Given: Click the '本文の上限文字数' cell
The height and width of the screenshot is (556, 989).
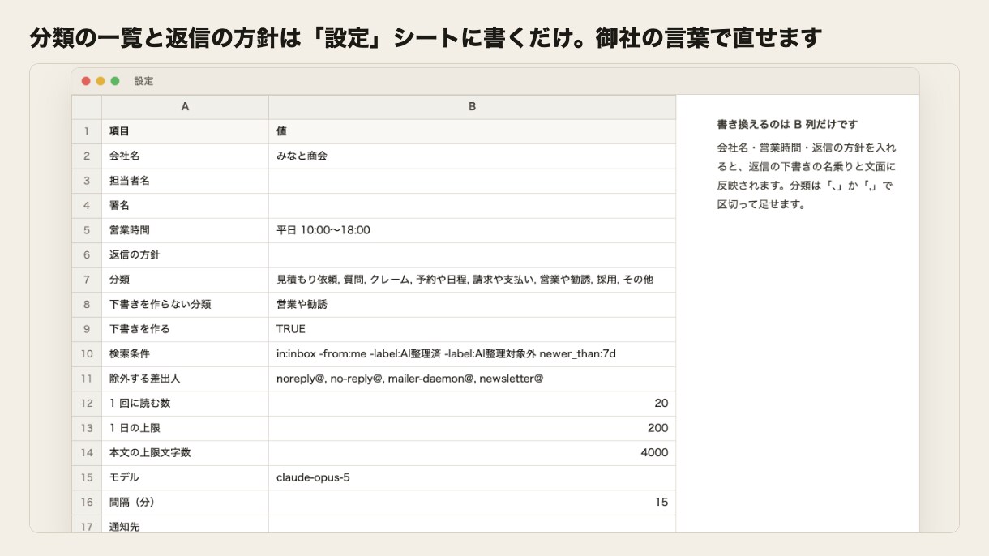Looking at the screenshot, I should 185,453.
